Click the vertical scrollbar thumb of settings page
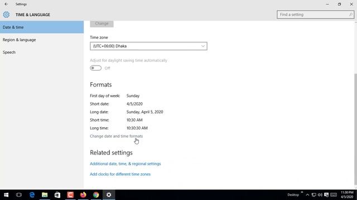 pyautogui.click(x=356, y=129)
